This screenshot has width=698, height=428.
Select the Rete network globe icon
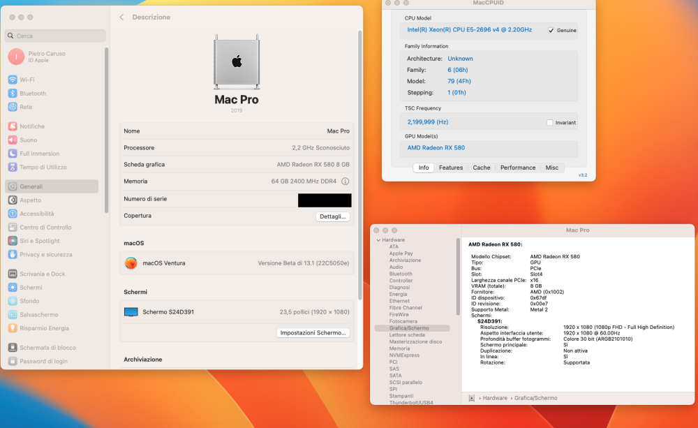pos(13,107)
